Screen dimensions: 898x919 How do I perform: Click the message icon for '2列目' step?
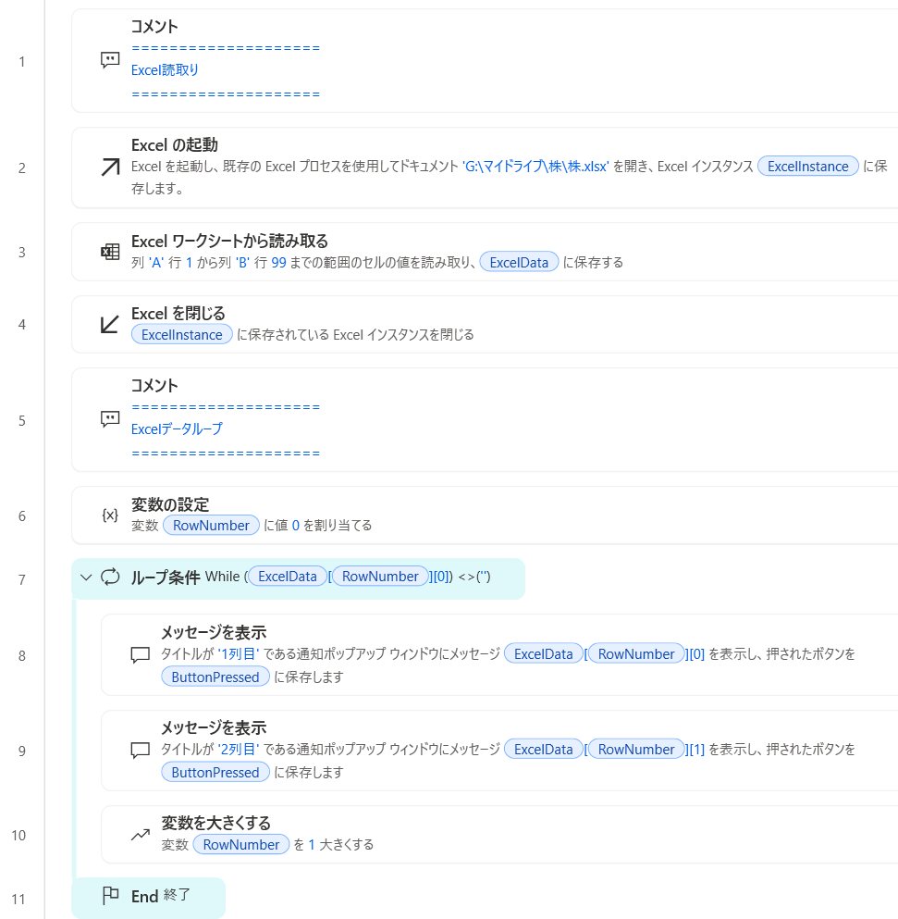pos(140,751)
